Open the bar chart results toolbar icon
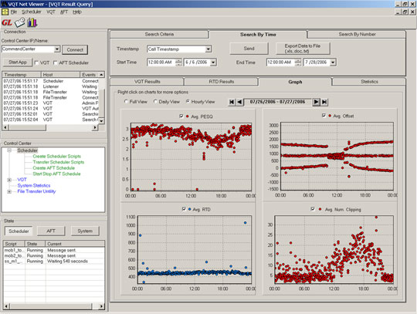The height and width of the screenshot is (314, 417). pyautogui.click(x=32, y=22)
